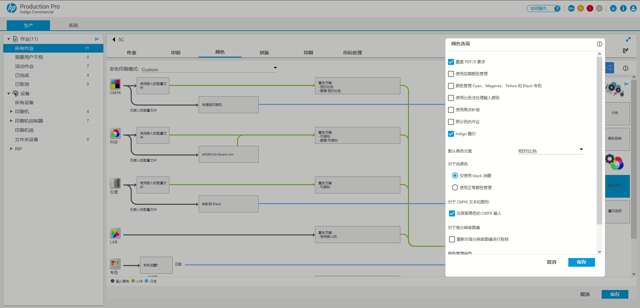640x308 pixels.
Task: Click the RGB color space icon
Action: [115, 134]
